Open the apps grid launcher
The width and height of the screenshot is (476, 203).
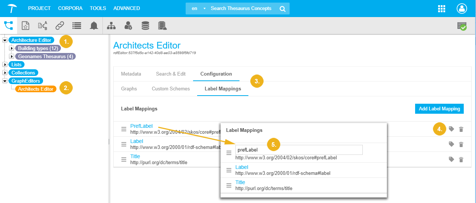pos(441,9)
